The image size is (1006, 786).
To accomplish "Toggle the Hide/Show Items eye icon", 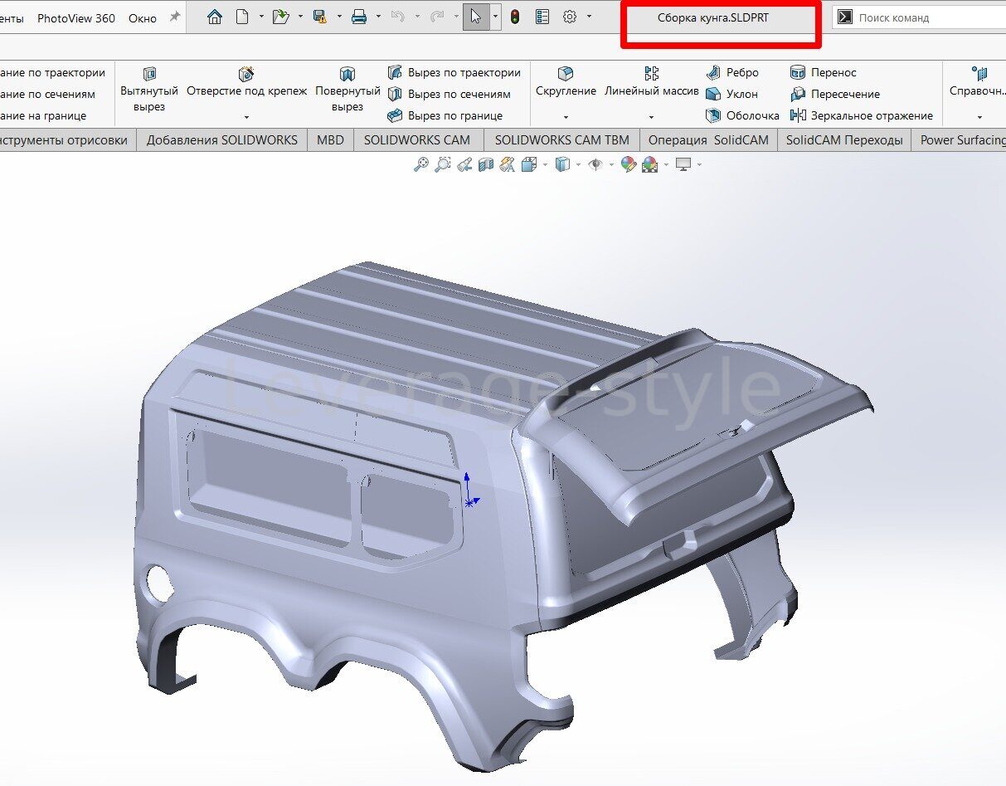I will 595,165.
